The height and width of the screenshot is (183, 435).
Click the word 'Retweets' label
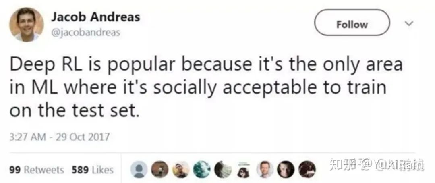click(44, 170)
